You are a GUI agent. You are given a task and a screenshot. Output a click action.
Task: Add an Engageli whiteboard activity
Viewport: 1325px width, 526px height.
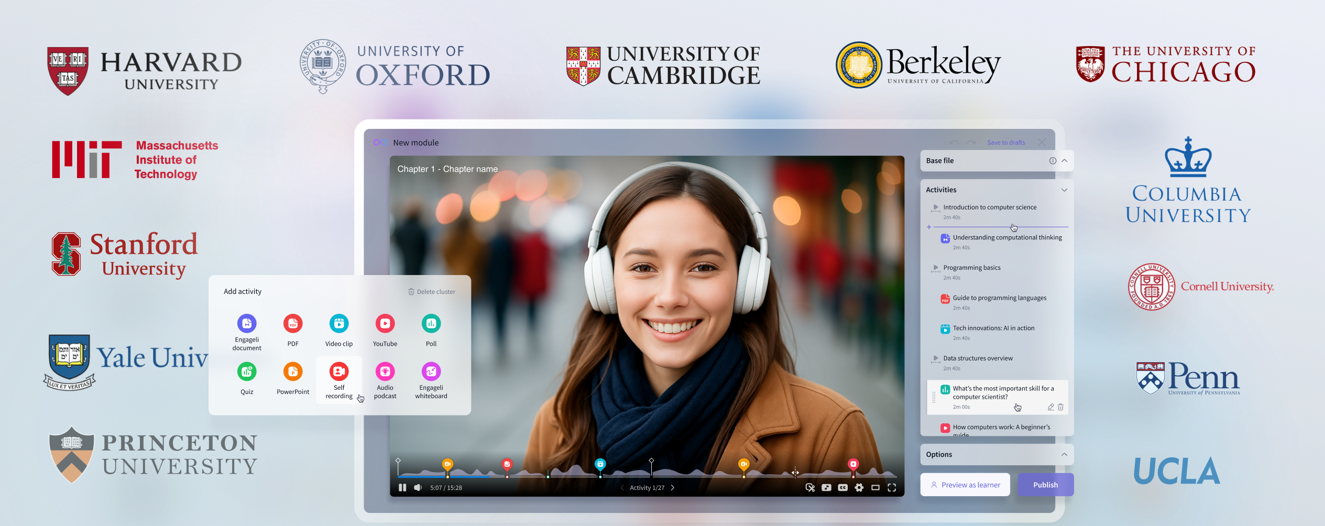pos(431,380)
